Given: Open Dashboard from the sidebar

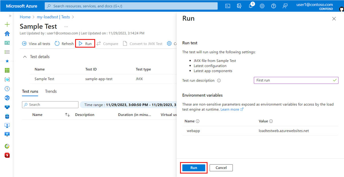Looking at the screenshot, I should (x=7, y=42).
